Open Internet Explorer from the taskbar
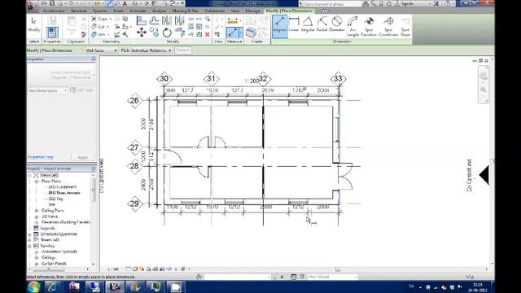Image resolution: width=521 pixels, height=293 pixels. [53, 286]
